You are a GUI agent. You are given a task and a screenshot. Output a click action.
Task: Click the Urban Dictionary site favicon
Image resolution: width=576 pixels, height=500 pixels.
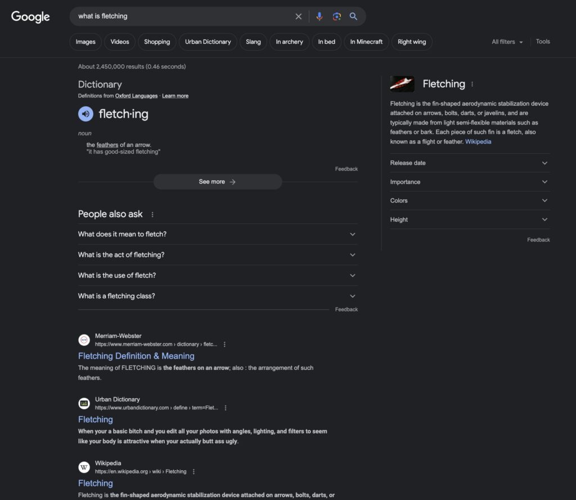(84, 403)
